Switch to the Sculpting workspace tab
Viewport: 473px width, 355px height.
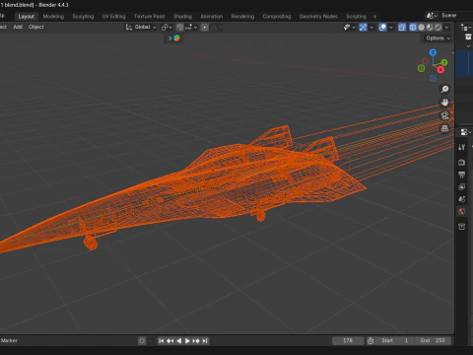83,17
